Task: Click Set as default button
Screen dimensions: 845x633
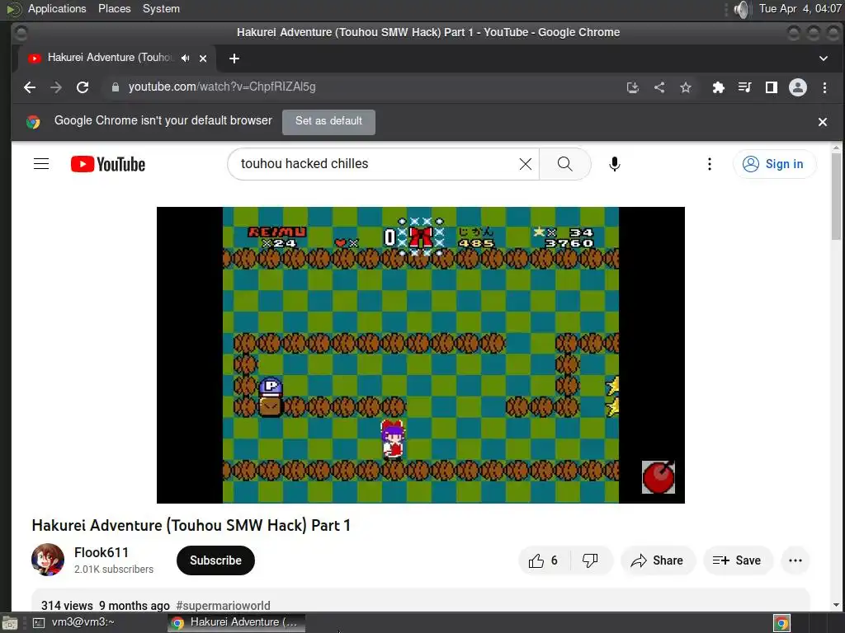Action: click(328, 122)
